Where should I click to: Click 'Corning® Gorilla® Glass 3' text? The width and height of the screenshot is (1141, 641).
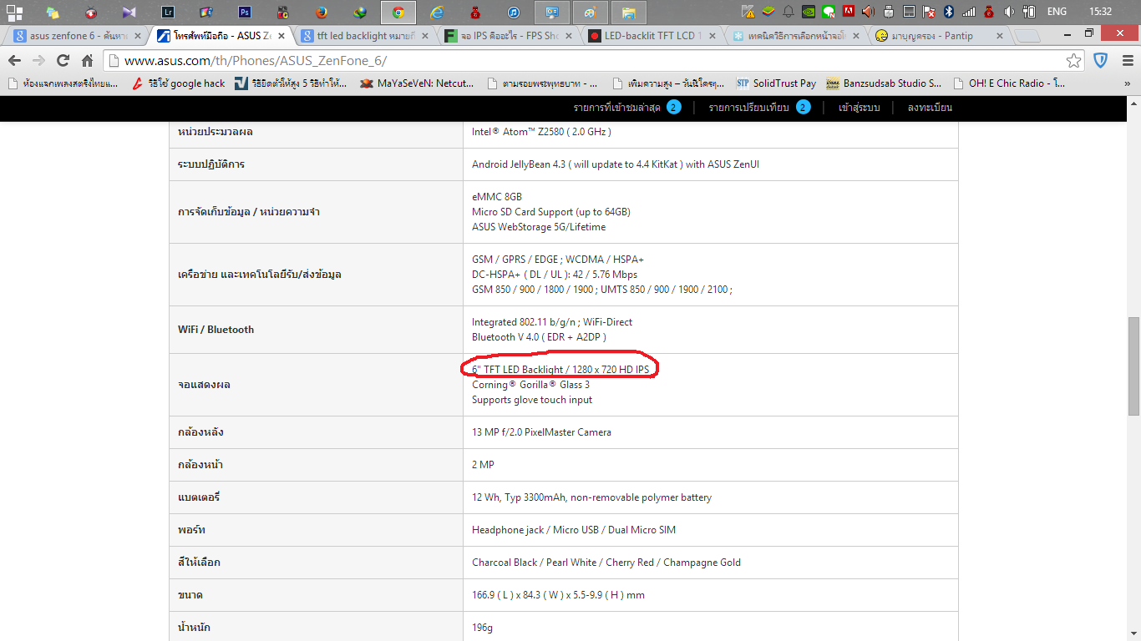point(530,385)
